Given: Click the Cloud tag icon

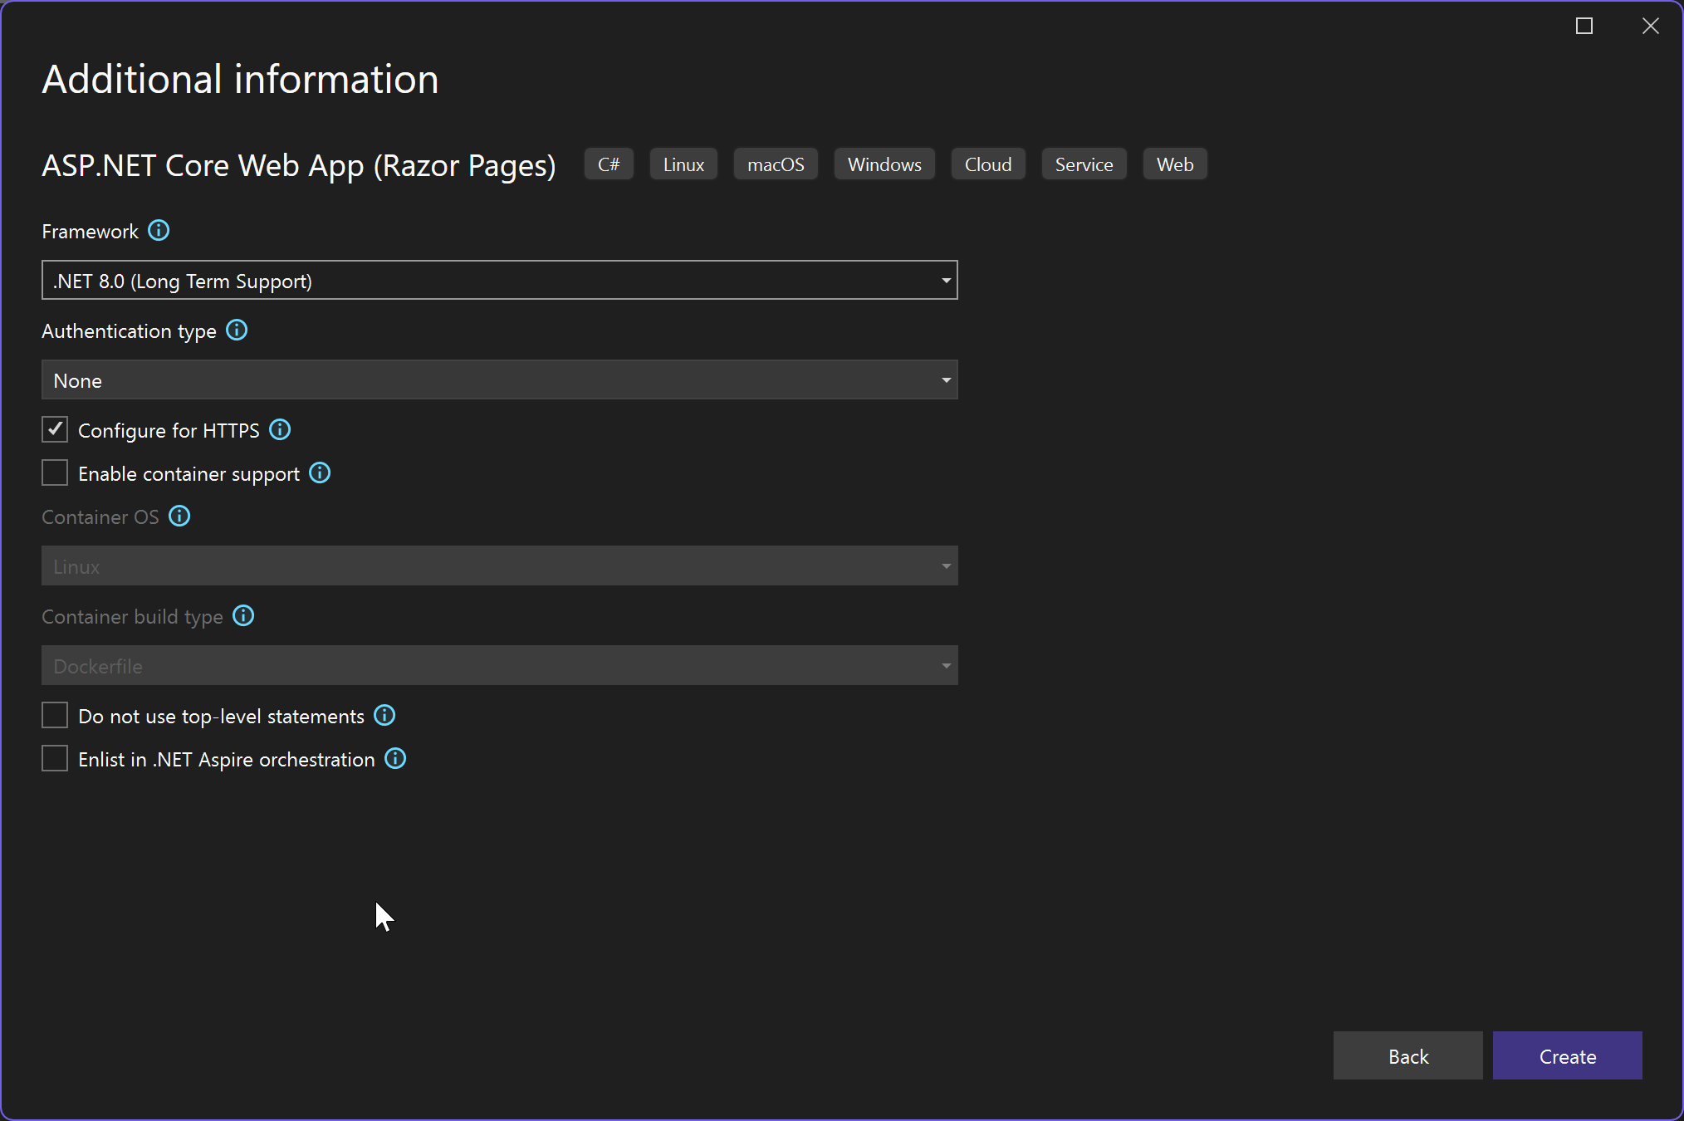Looking at the screenshot, I should point(988,164).
